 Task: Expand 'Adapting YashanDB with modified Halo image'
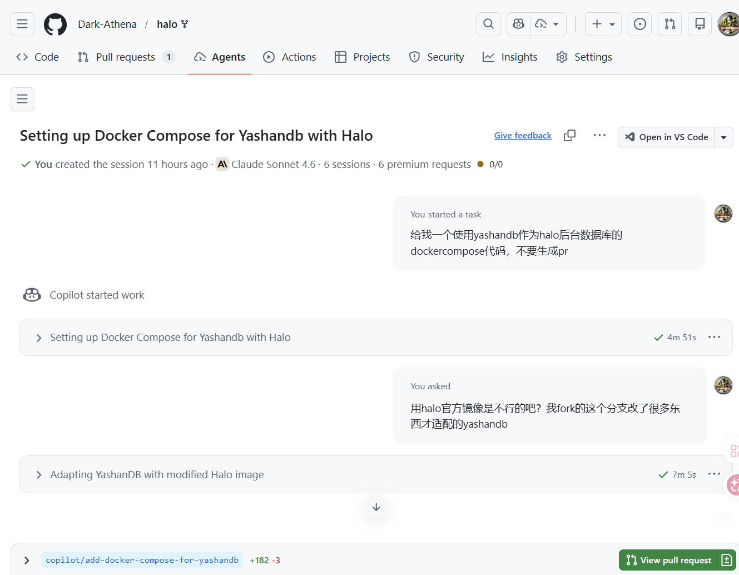coord(39,475)
